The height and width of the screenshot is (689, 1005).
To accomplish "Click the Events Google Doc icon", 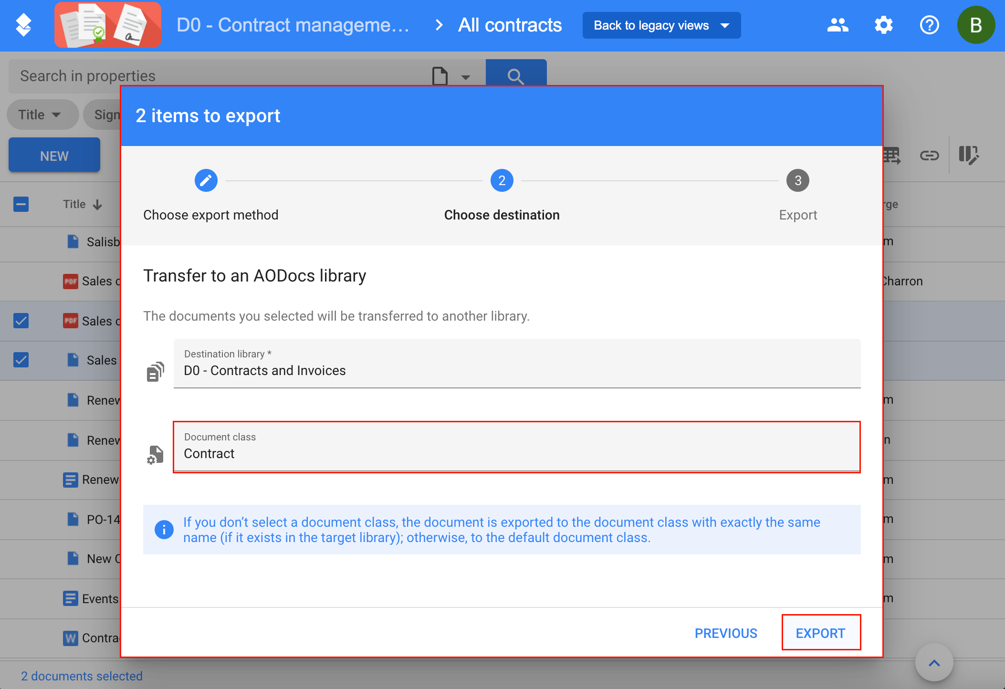I will pyautogui.click(x=71, y=598).
